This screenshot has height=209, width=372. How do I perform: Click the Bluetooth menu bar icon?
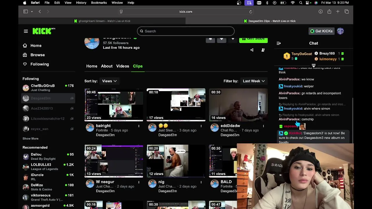[x=267, y=3]
